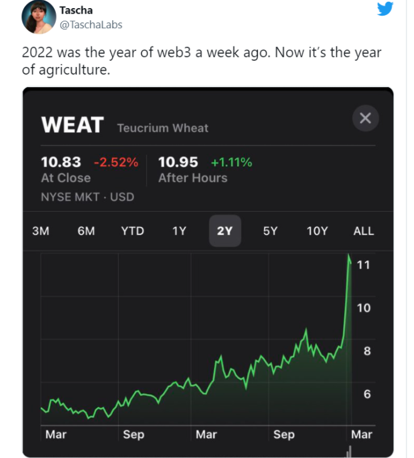Click the Twitter bird logo
Image resolution: width=414 pixels, height=458 pixels.
(385, 9)
